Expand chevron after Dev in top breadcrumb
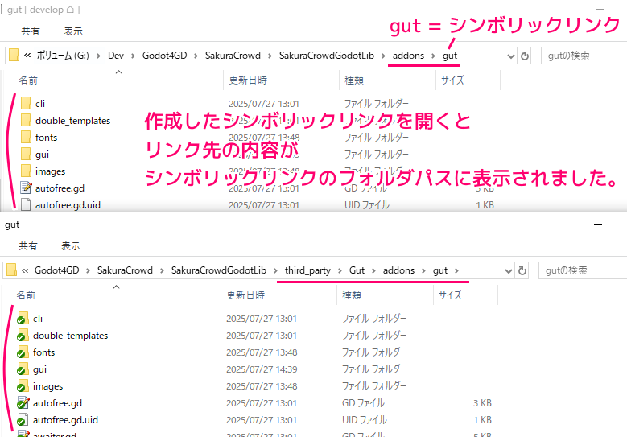The width and height of the screenshot is (627, 437). (133, 56)
